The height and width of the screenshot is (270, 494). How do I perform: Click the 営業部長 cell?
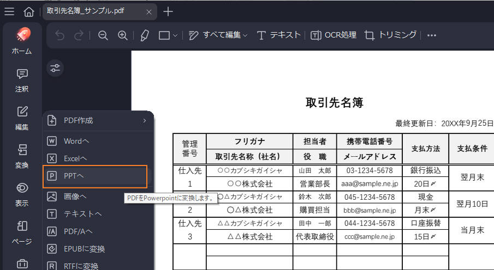315,184
